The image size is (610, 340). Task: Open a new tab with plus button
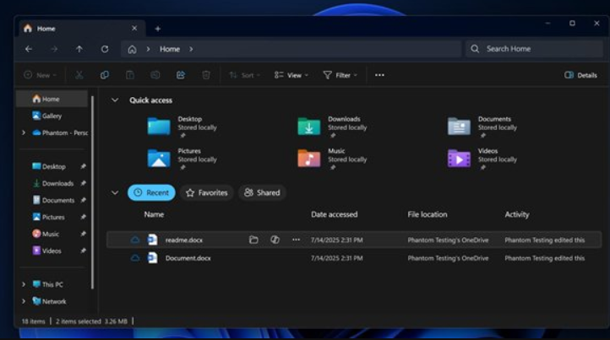[x=157, y=28]
